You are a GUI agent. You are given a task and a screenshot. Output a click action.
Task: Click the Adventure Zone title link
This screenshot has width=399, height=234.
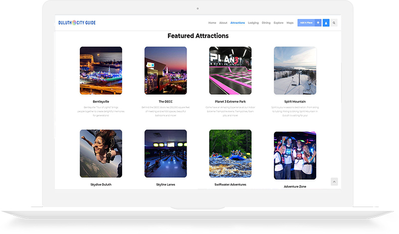tap(295, 187)
